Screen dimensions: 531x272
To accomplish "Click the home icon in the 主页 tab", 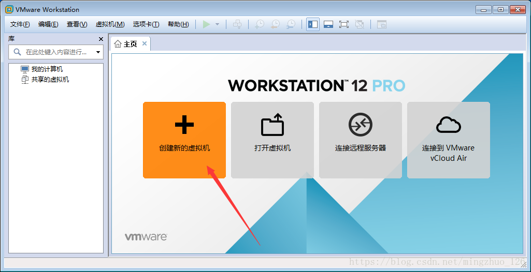I will 118,44.
